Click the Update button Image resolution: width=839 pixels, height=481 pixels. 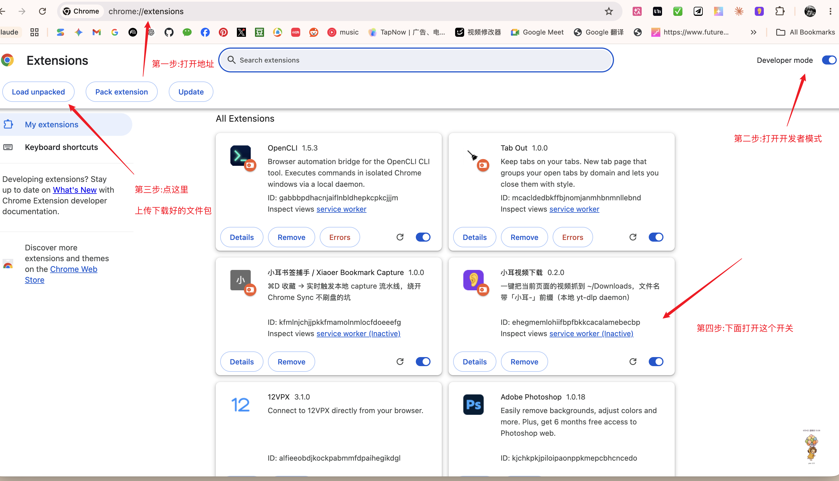point(191,92)
